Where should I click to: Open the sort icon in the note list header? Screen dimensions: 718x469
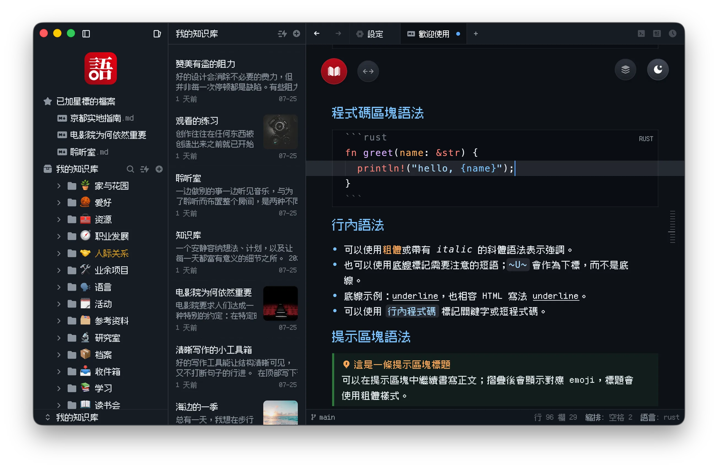pos(282,34)
